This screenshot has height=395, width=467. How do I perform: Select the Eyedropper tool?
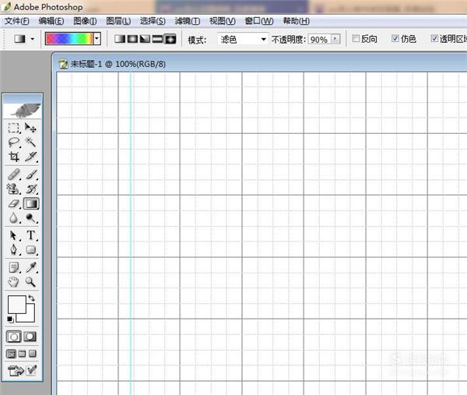coord(31,267)
